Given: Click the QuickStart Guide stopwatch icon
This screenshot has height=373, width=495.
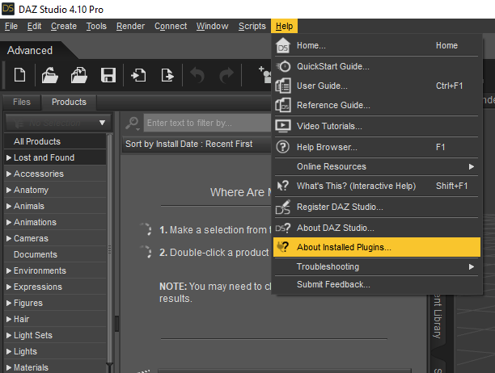Looking at the screenshot, I should [x=283, y=66].
